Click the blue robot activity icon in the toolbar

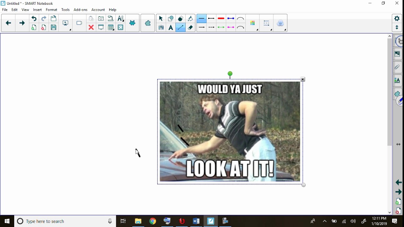pos(133,23)
